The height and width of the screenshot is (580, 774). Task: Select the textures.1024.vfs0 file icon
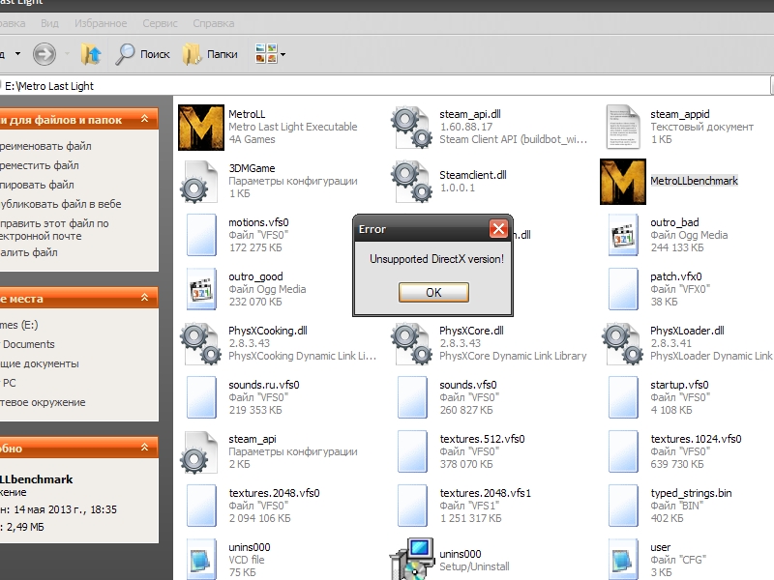623,451
